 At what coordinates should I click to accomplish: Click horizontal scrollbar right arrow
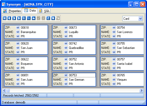(141, 90)
